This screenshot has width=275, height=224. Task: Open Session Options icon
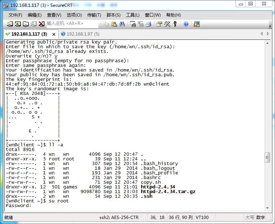point(159,24)
